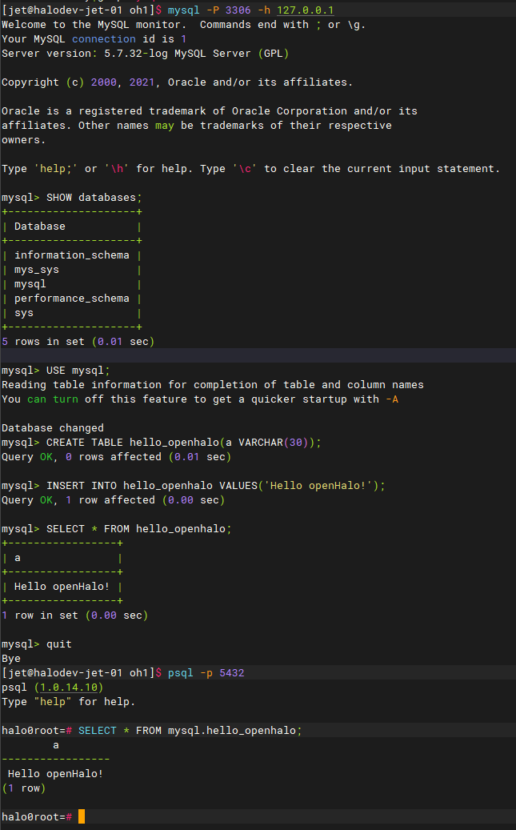
Task: Click the 'SHOW databases;' command line
Action: (94, 198)
